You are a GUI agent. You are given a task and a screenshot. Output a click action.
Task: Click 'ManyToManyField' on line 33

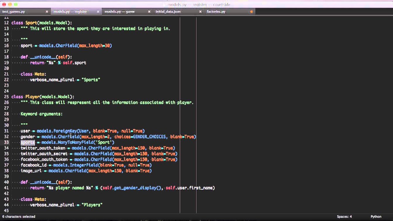pos(76,142)
